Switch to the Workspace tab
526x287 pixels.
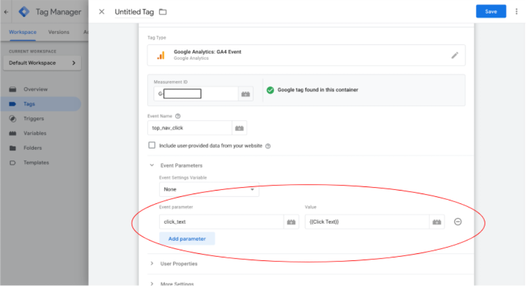[x=23, y=32]
